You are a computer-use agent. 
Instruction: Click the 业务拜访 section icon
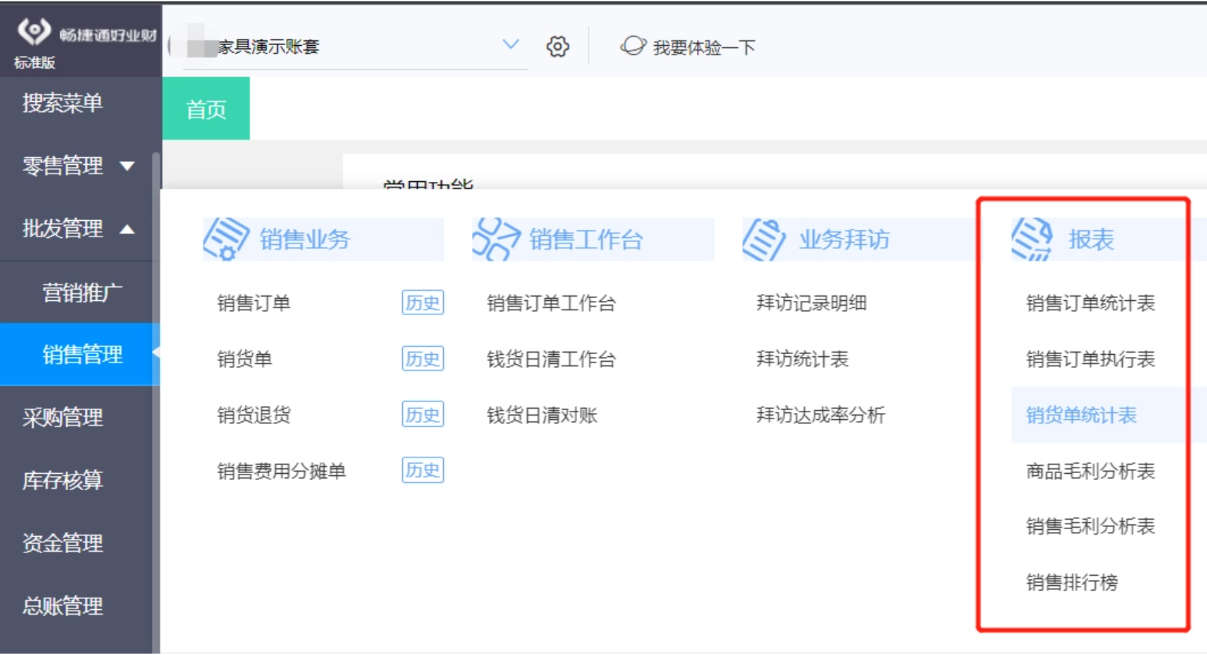click(764, 239)
